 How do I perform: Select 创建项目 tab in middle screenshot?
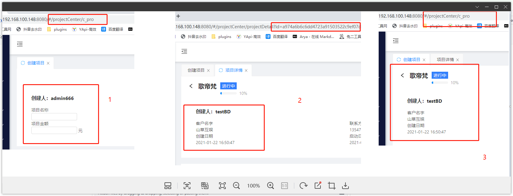196,70
